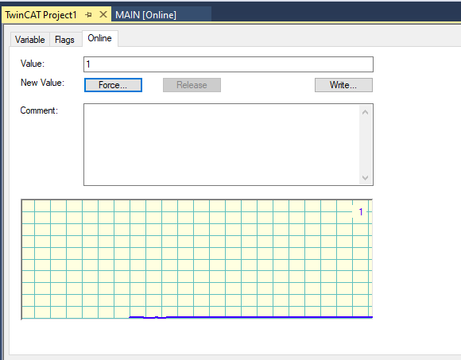Viewport: 461px width, 360px height.
Task: Click the Force... button
Action: coord(113,85)
